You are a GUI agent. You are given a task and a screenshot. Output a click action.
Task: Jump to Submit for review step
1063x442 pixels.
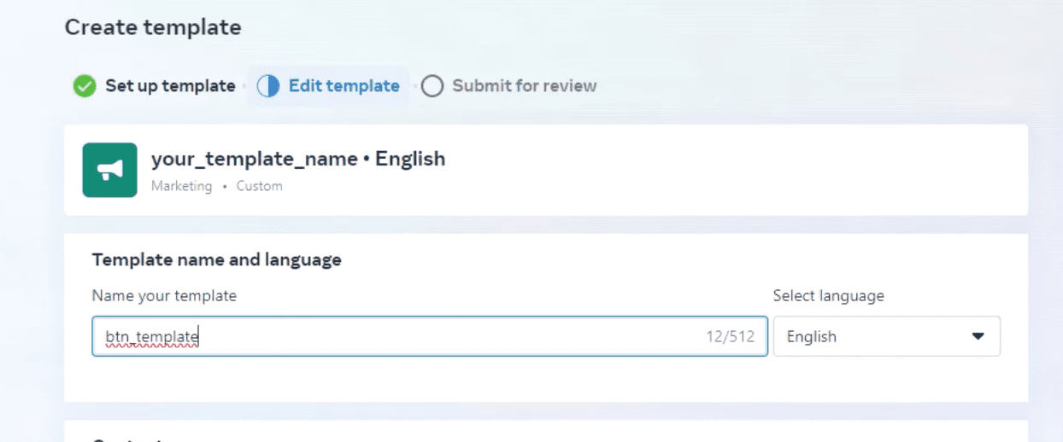tap(524, 86)
